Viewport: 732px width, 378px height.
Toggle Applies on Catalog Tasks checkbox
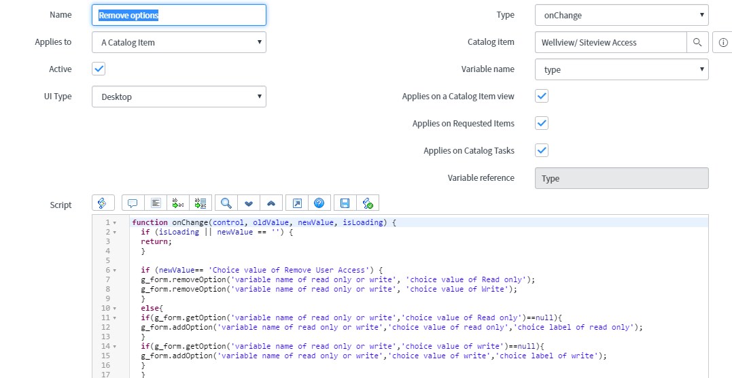click(542, 150)
